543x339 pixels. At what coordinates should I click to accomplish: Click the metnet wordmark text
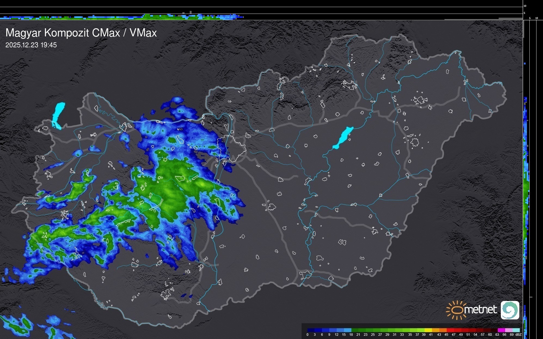[x=480, y=310]
